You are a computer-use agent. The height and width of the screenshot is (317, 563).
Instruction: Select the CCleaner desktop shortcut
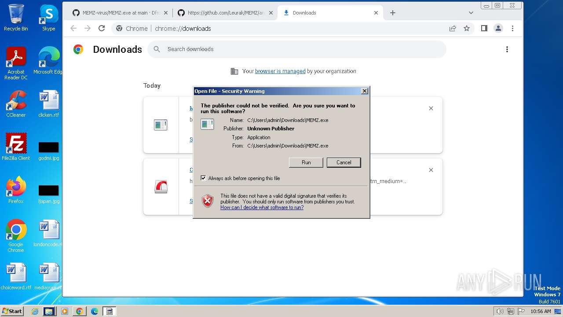pyautogui.click(x=16, y=104)
